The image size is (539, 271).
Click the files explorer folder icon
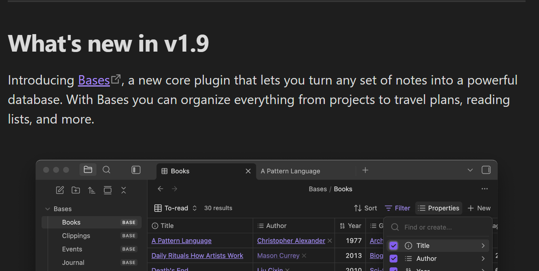[88, 170]
